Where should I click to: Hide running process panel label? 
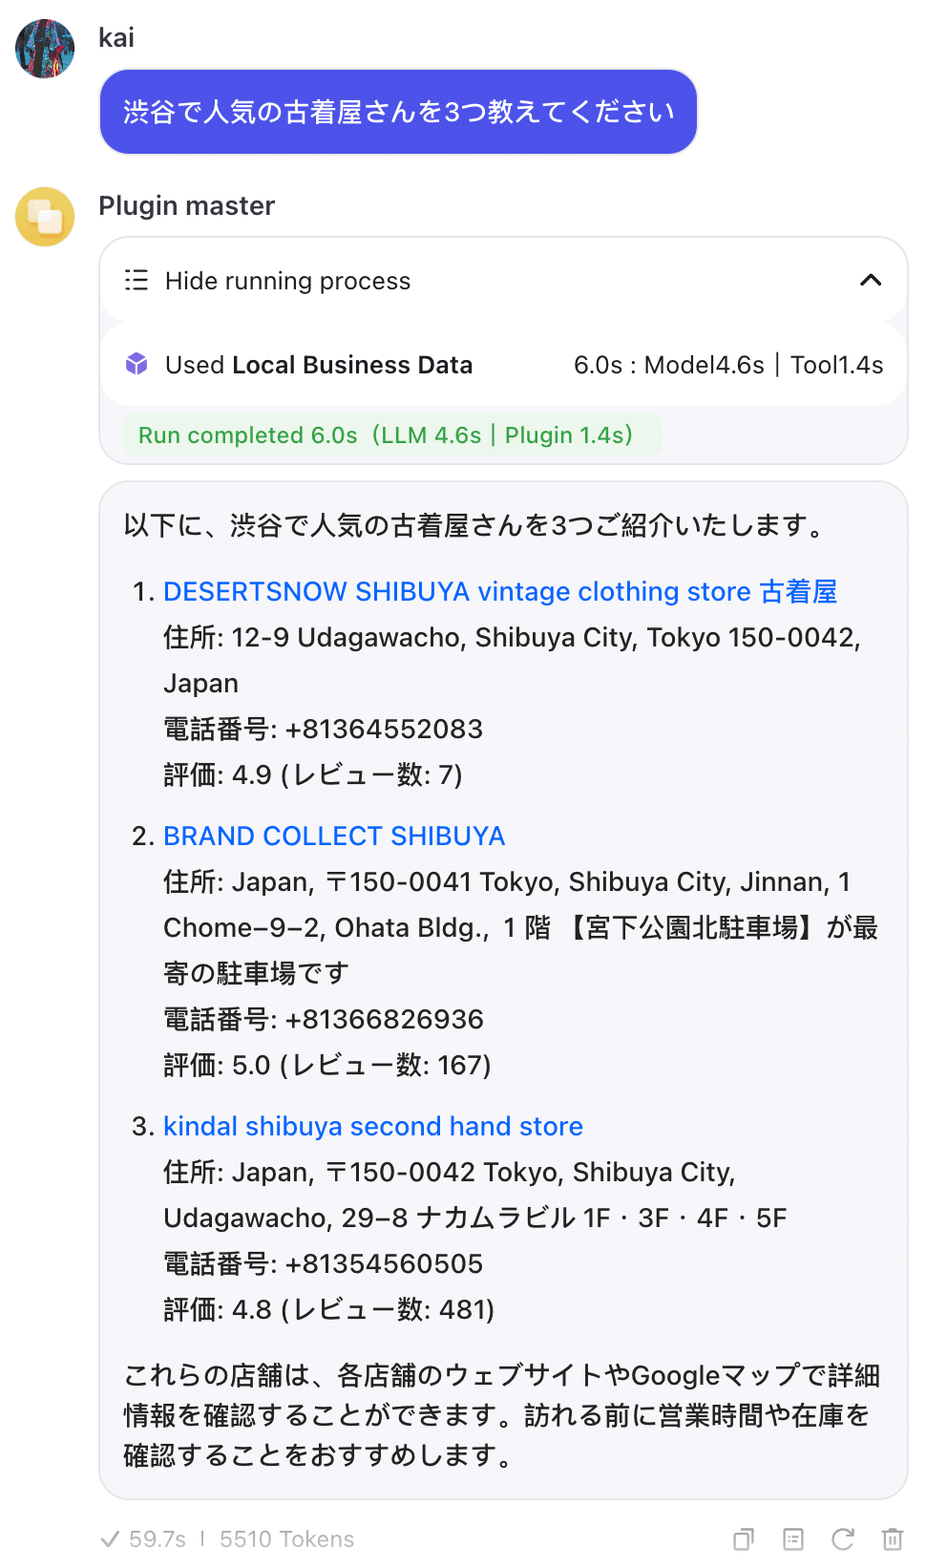click(x=287, y=281)
